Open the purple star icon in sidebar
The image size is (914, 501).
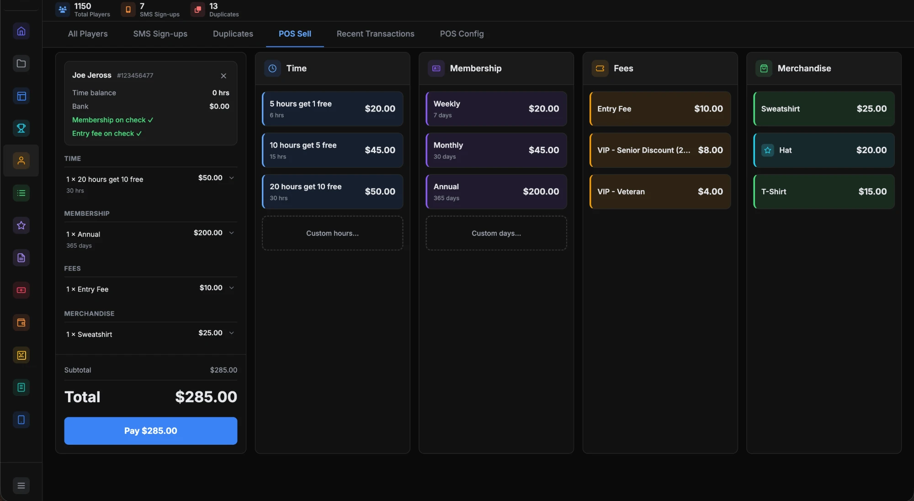pyautogui.click(x=21, y=225)
